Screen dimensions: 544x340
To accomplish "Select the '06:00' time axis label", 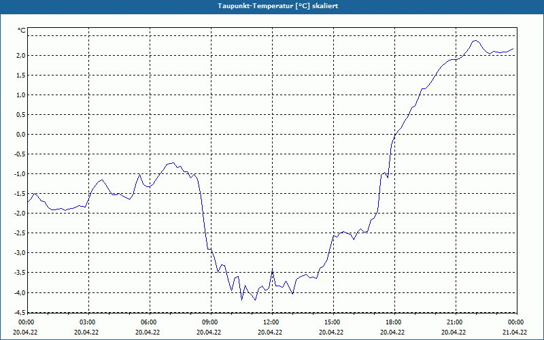I will (148, 322).
